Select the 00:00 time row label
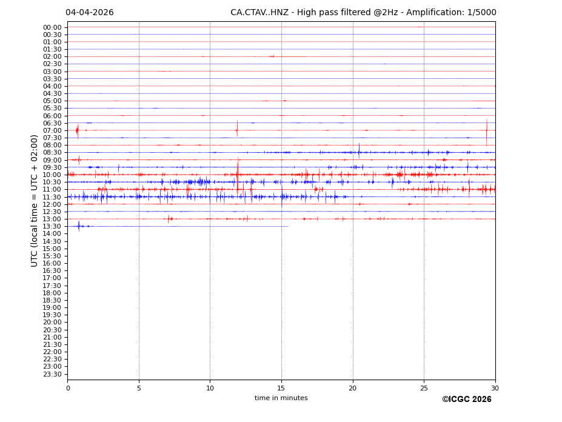 [x=52, y=27]
